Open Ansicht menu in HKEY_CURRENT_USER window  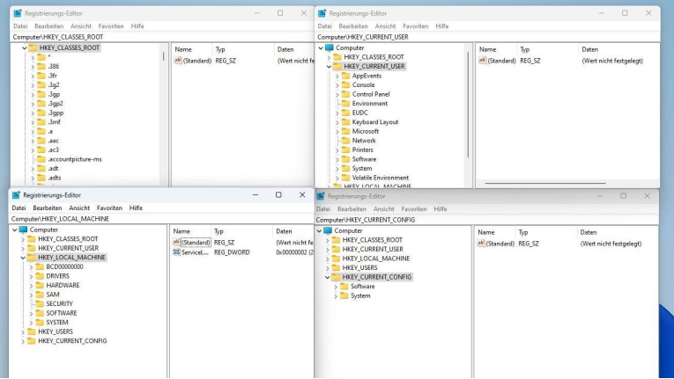[x=385, y=26]
